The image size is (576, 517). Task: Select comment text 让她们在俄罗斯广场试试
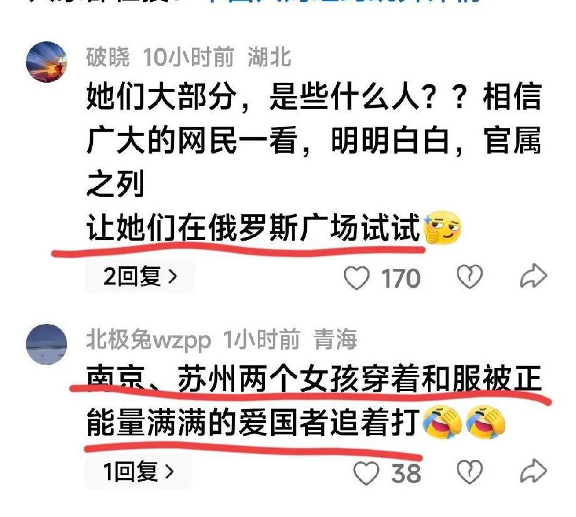click(253, 228)
